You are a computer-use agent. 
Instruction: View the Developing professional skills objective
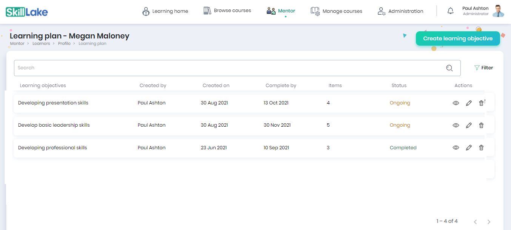click(x=456, y=148)
